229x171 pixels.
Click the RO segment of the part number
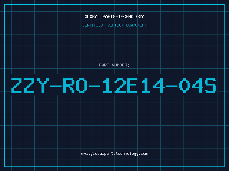pyautogui.click(x=75, y=85)
